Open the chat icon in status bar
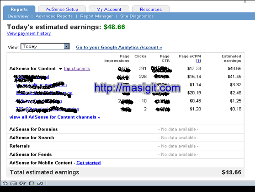The width and height of the screenshot is (255, 192). (40, 184)
